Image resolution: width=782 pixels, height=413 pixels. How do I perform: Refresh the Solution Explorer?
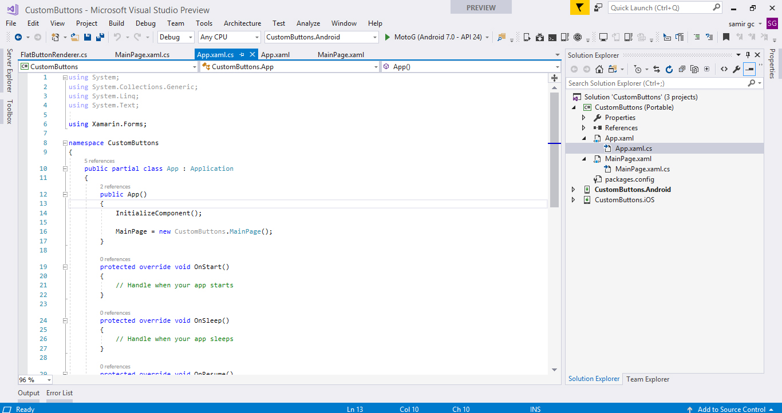(x=669, y=69)
